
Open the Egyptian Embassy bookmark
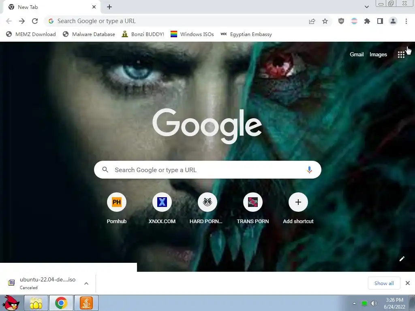click(246, 34)
